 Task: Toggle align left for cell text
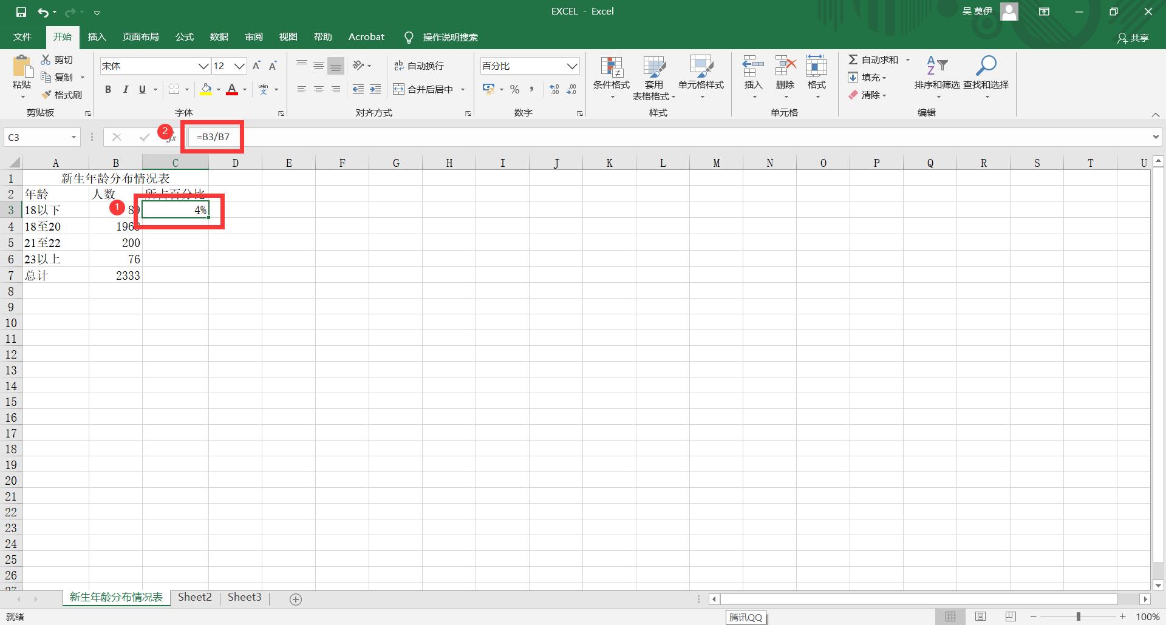302,89
